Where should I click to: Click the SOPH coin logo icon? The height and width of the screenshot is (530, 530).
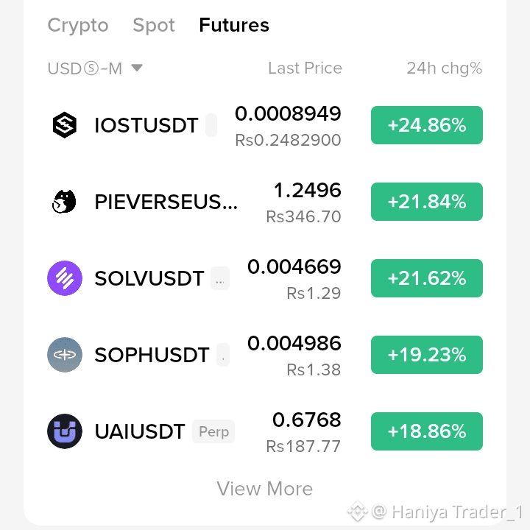pyautogui.click(x=65, y=355)
